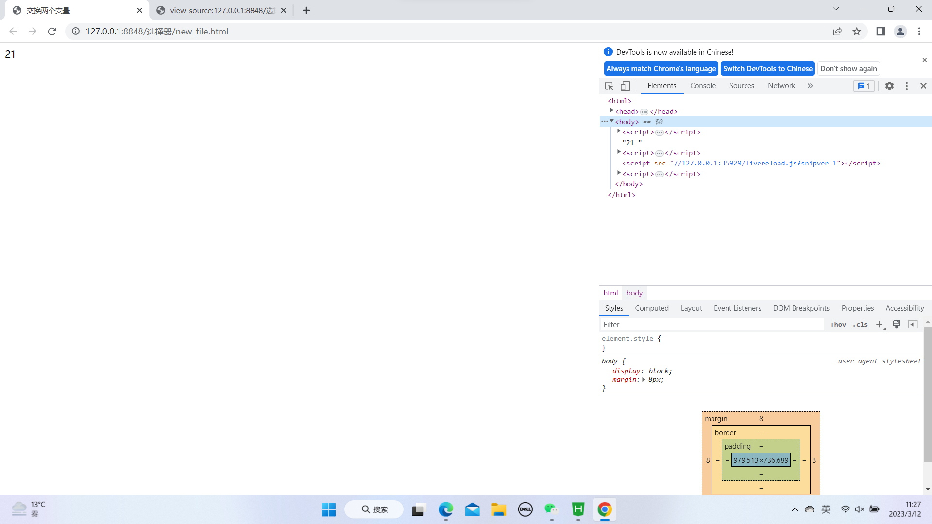Expand the second script node after text 21
This screenshot has width=932, height=524.
coord(619,153)
